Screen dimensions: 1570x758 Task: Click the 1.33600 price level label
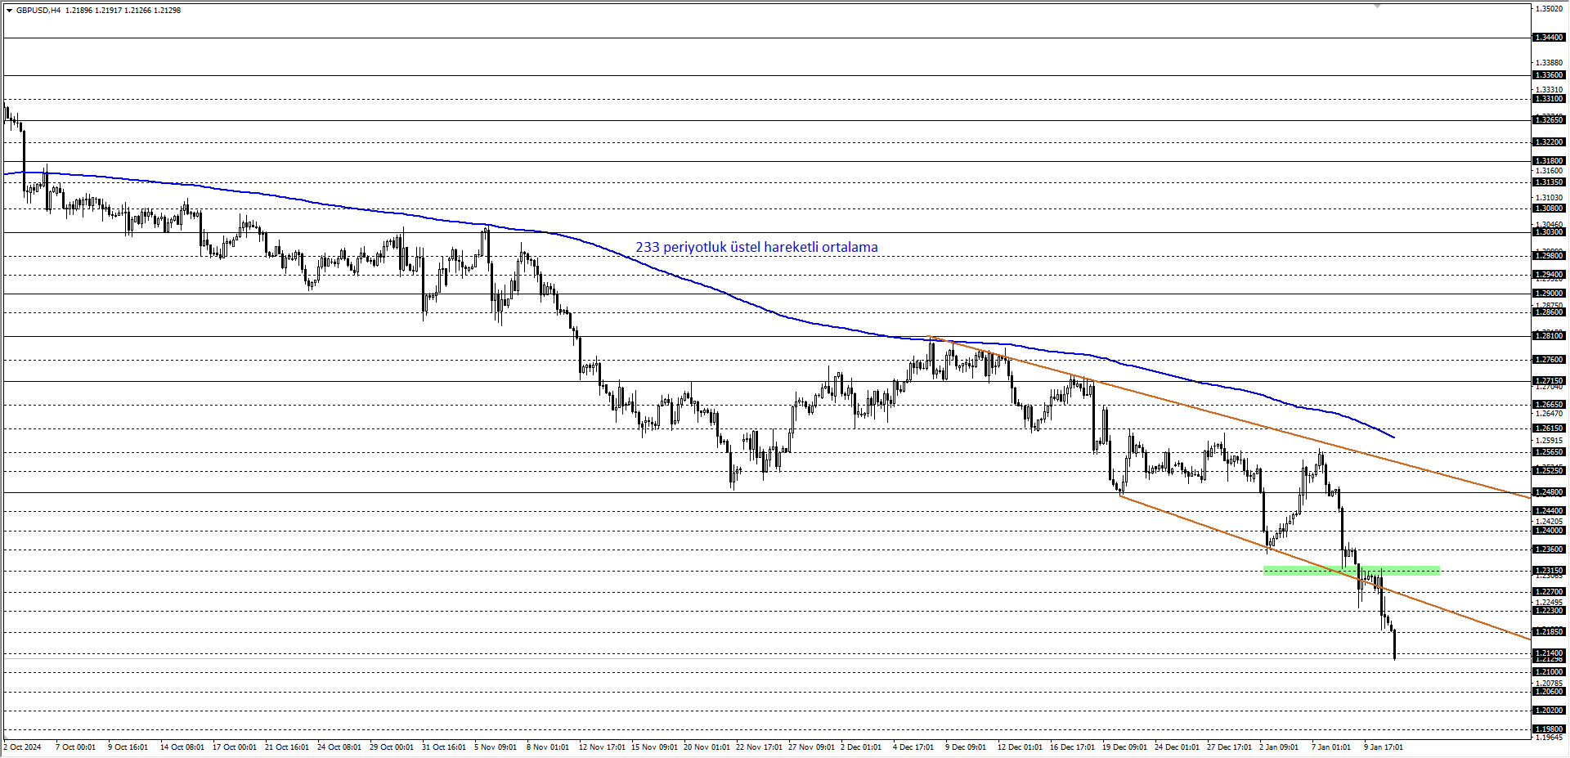1549,75
